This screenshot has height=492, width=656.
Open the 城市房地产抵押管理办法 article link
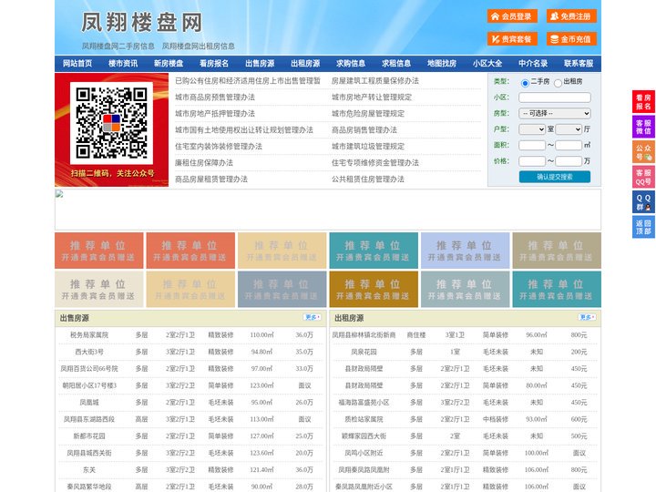pos(215,113)
